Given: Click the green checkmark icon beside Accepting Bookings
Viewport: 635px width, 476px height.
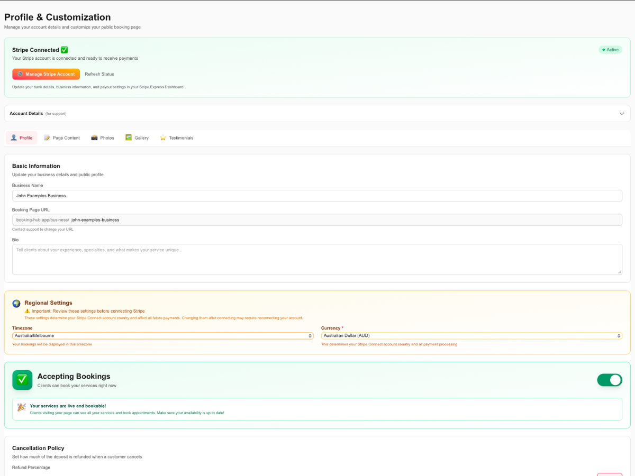Looking at the screenshot, I should click(x=22, y=380).
